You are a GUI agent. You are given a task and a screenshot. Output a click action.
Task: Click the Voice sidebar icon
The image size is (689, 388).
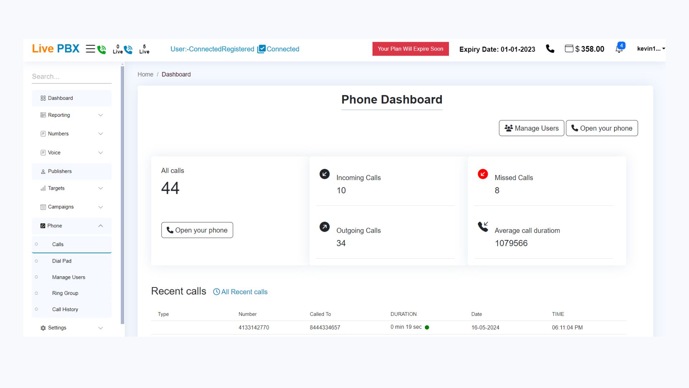[43, 153]
